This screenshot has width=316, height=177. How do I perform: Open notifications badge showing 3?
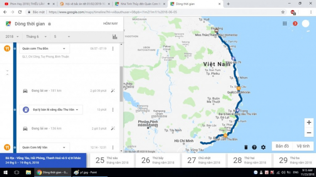click(295, 24)
